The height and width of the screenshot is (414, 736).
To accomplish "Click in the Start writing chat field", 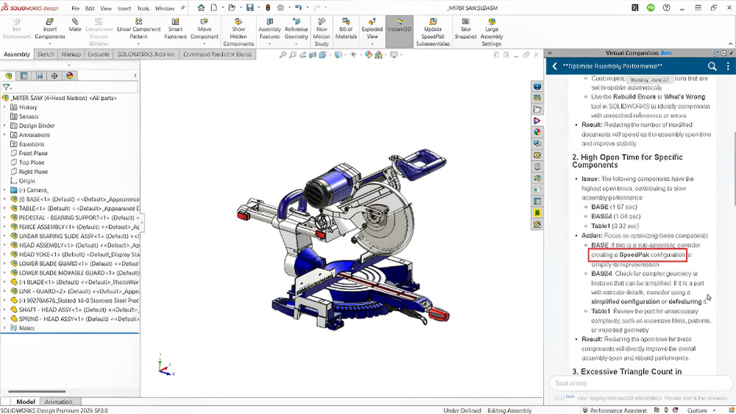I will tap(641, 383).
